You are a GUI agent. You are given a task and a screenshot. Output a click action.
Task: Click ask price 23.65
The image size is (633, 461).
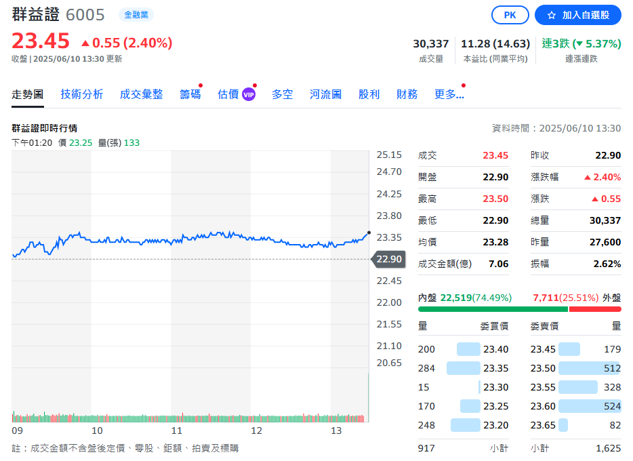[x=543, y=425]
